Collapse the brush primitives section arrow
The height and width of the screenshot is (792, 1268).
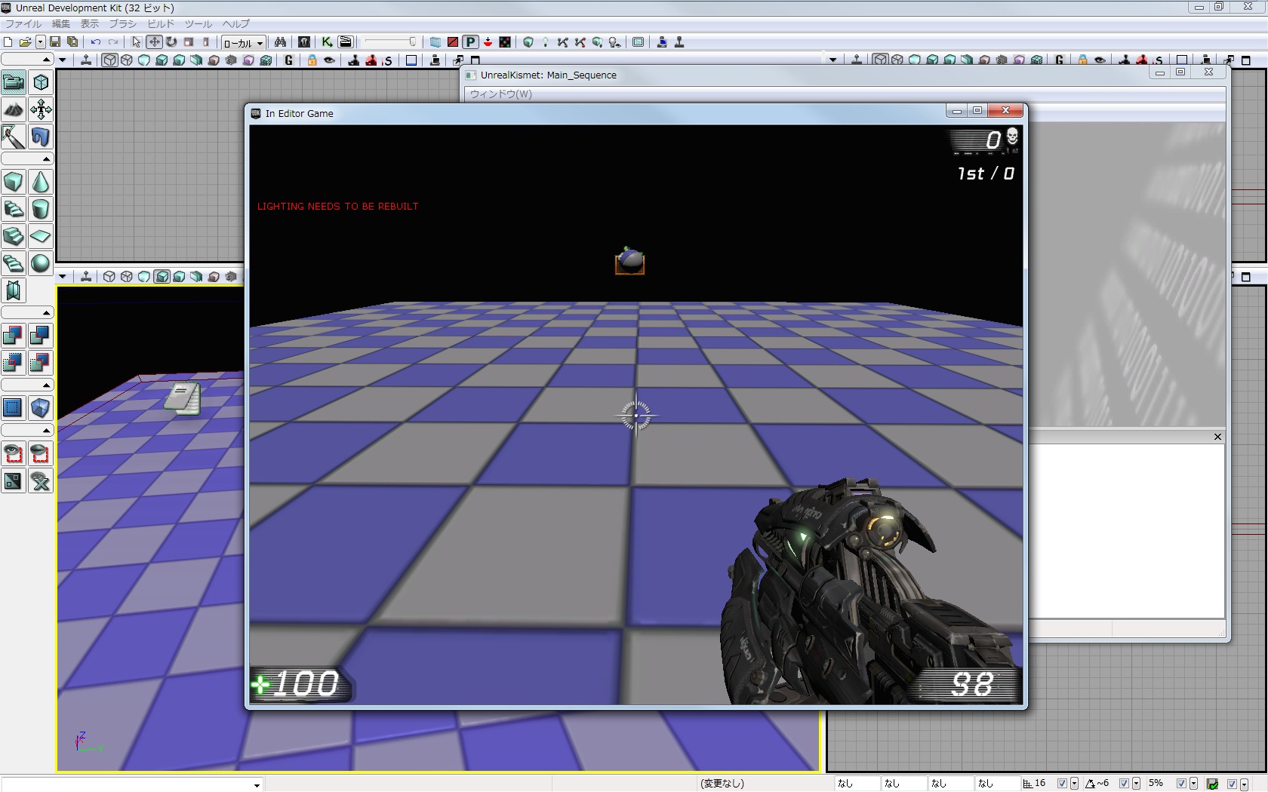click(x=46, y=159)
